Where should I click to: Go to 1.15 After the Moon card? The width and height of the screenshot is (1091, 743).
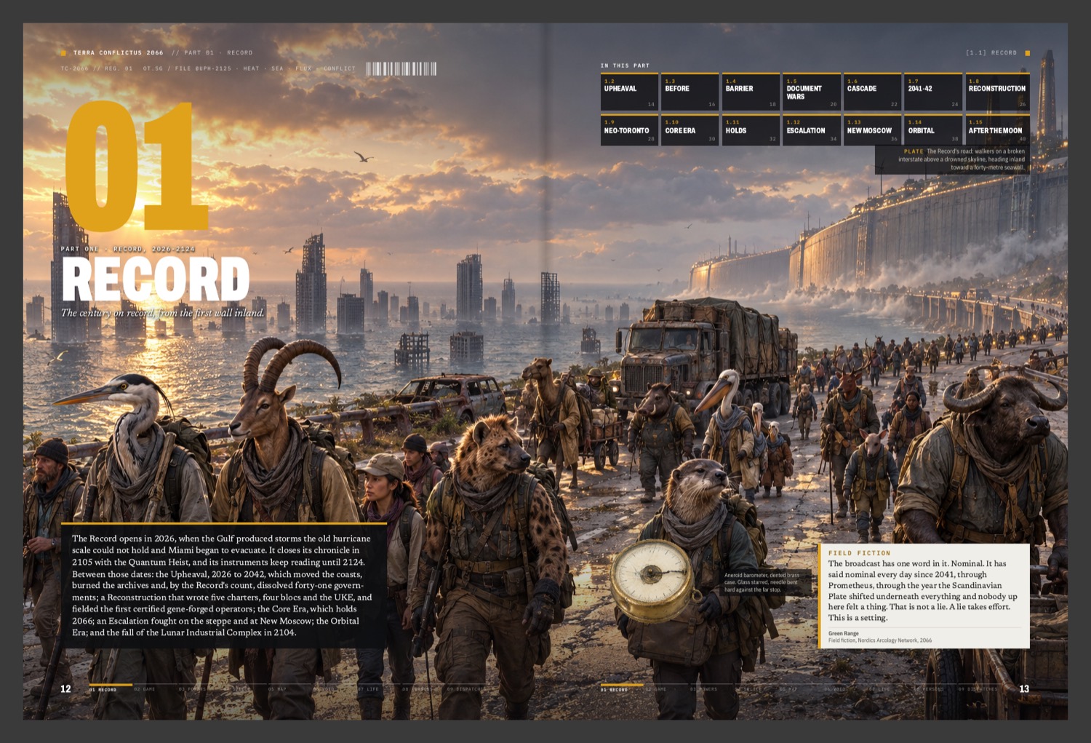(997, 130)
